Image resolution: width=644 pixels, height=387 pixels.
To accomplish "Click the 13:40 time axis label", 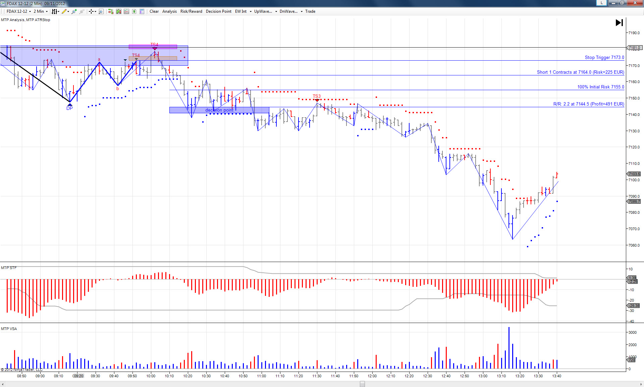I will click(557, 376).
